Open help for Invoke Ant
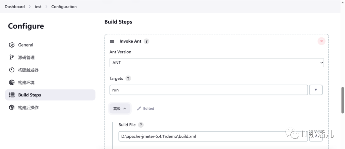Viewport: 345px width, 149px height. 146,41
